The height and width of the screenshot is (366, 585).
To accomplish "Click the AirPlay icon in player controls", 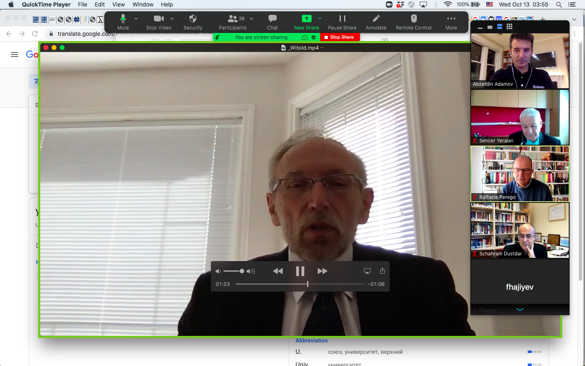I will point(367,271).
